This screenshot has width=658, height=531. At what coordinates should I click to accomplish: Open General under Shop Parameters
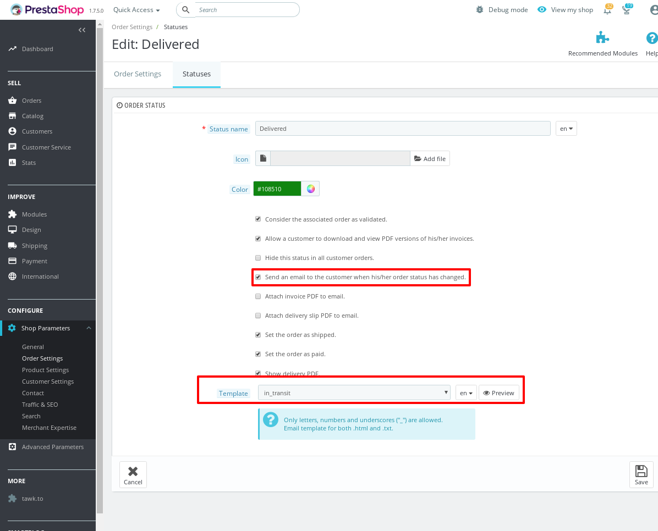pyautogui.click(x=32, y=347)
